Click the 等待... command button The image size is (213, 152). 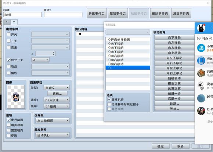click(174, 109)
